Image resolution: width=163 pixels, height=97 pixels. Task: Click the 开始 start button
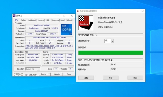pos(86,78)
